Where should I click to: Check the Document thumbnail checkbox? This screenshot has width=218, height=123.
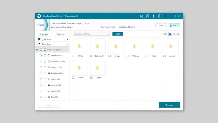pos(91,56)
